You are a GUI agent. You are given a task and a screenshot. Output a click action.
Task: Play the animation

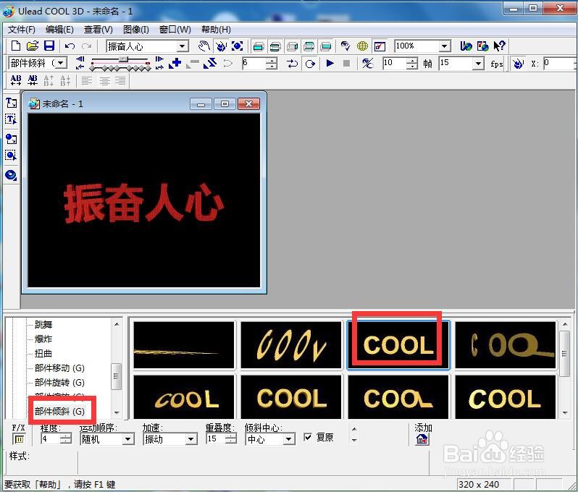pyautogui.click(x=330, y=64)
